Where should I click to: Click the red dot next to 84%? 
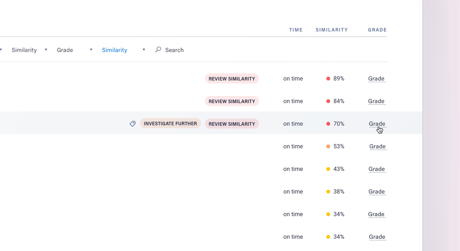[328, 101]
